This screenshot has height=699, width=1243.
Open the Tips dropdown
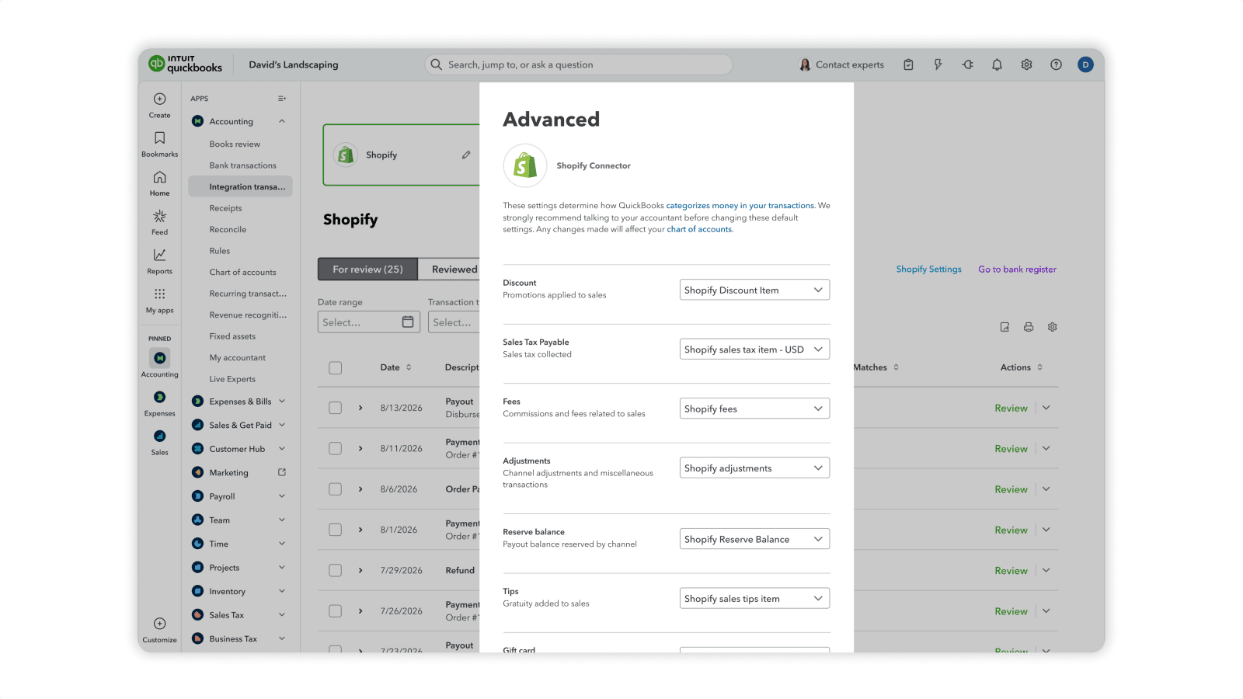pos(754,599)
